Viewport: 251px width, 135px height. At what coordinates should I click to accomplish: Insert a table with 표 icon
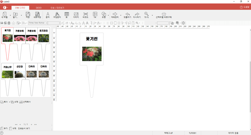tap(67, 14)
